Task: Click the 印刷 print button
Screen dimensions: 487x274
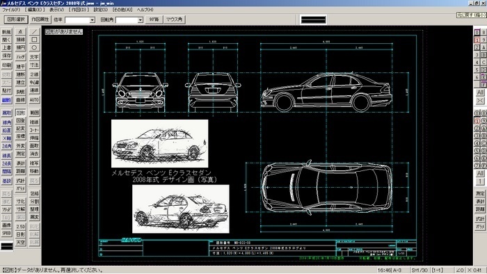Action: [x=6, y=65]
